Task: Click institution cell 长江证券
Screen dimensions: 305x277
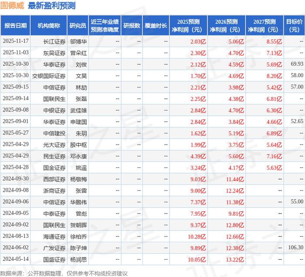Action: point(54,42)
